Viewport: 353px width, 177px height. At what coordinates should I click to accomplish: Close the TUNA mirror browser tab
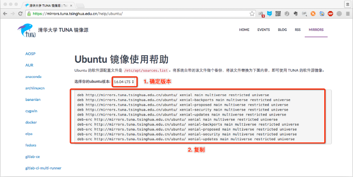(x=71, y=6)
